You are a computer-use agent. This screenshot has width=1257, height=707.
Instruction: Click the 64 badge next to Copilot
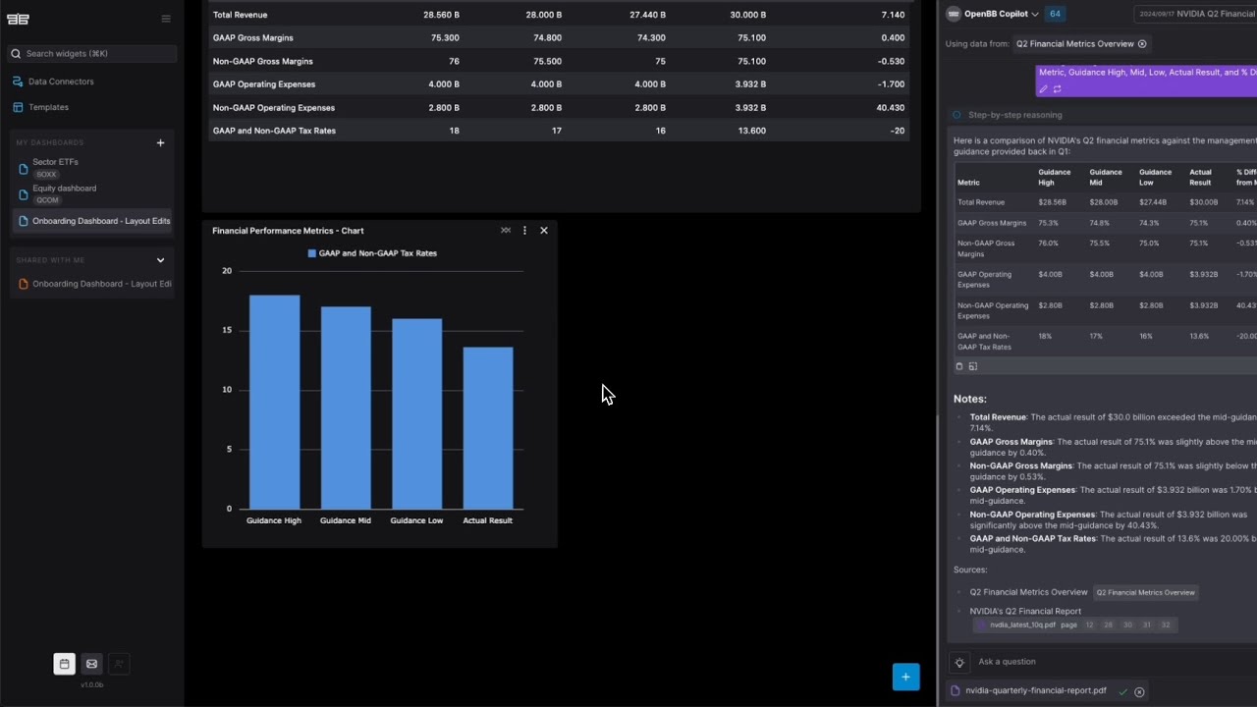click(1056, 14)
